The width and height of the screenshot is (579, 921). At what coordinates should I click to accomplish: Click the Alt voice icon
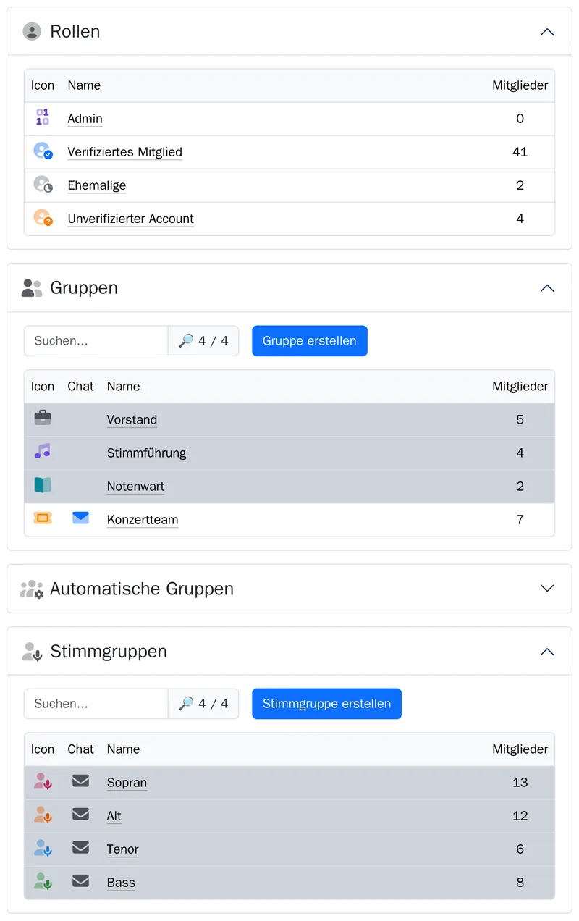coord(43,815)
